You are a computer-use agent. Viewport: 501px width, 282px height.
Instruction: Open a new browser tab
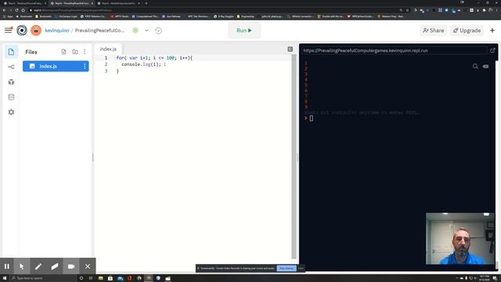[x=146, y=3]
